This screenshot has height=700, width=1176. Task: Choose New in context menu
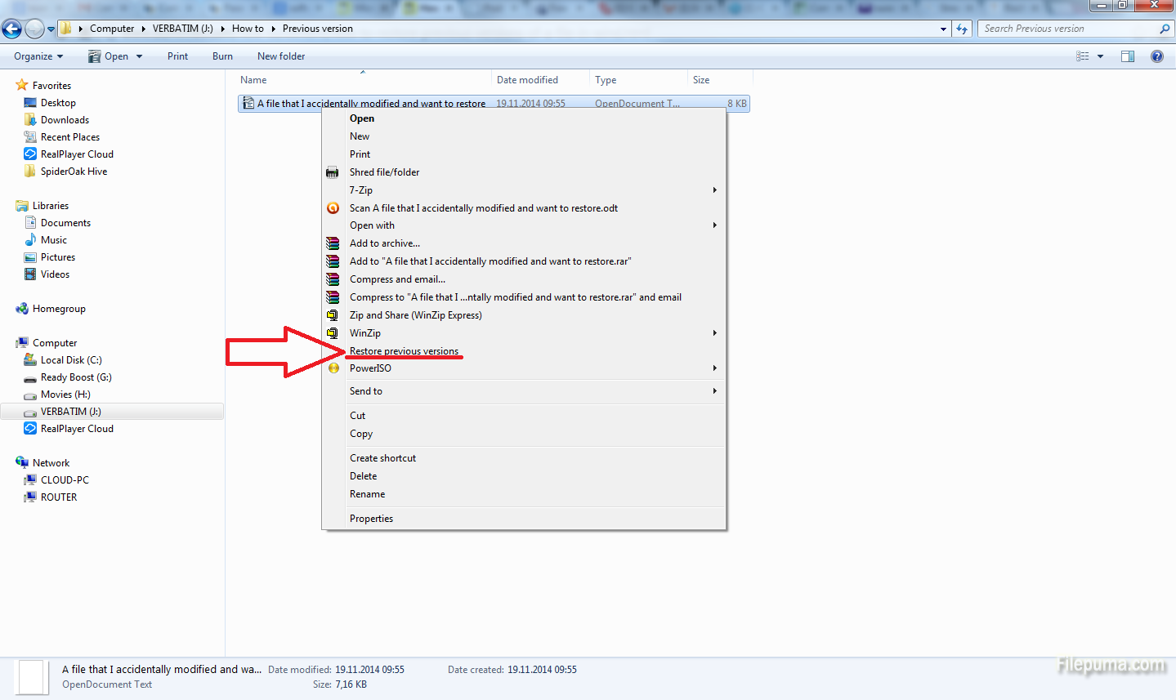pyautogui.click(x=524, y=136)
